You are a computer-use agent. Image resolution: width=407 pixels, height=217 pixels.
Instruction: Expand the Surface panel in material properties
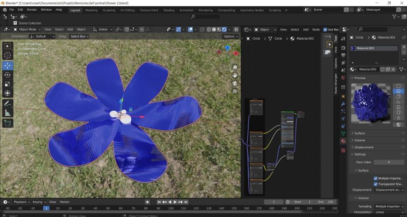(x=360, y=133)
